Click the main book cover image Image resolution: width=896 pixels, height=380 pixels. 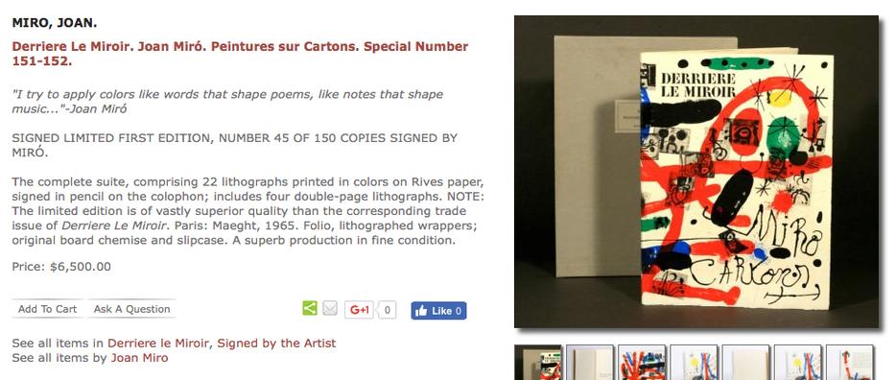(x=696, y=172)
